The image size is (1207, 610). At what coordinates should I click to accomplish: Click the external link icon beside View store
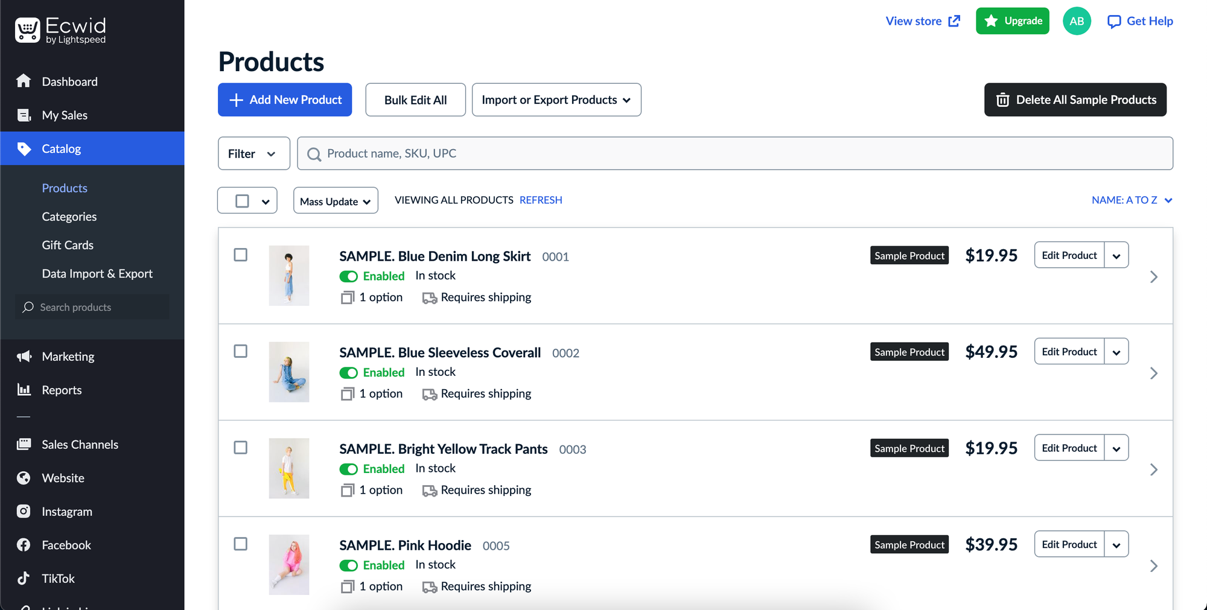point(954,21)
